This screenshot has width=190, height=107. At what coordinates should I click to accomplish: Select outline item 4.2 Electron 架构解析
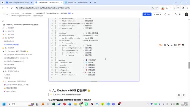point(11,45)
